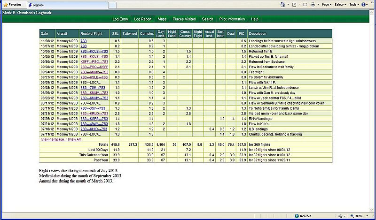The width and height of the screenshot is (376, 220).
Task: Open the Tools menu dropdown
Action: 354,5
